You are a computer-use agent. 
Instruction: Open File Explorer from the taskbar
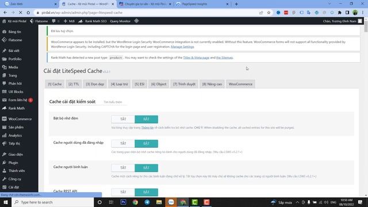(159, 202)
